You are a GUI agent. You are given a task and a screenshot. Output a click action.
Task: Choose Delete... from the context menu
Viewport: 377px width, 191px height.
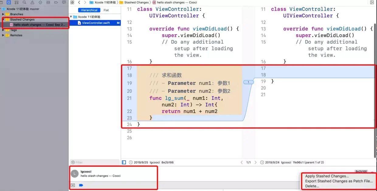(x=312, y=186)
